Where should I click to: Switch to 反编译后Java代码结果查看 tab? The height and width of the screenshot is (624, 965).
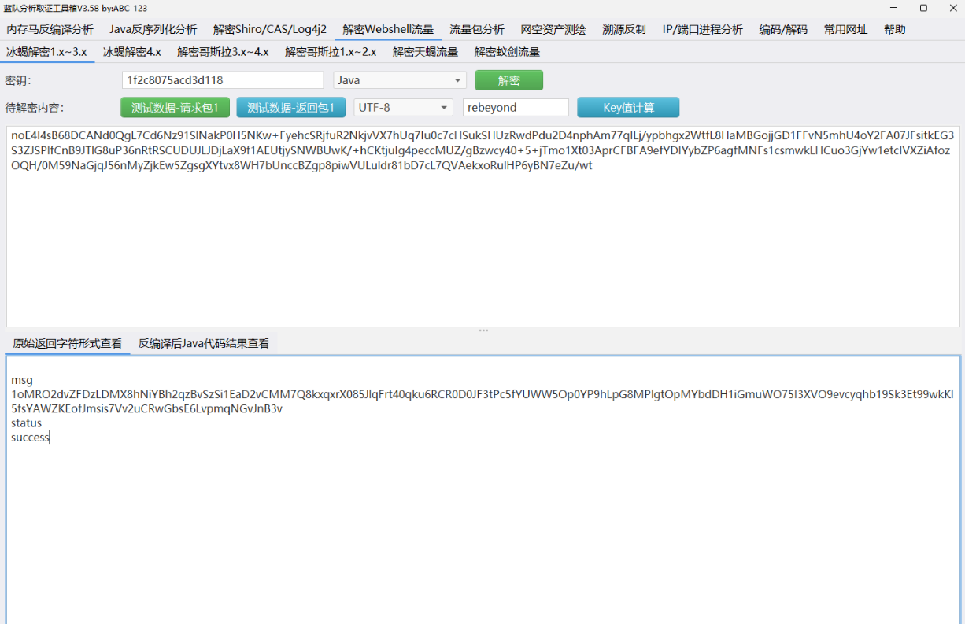click(204, 343)
